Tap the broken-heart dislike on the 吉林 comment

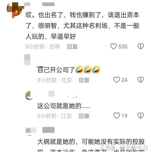tap(141, 46)
